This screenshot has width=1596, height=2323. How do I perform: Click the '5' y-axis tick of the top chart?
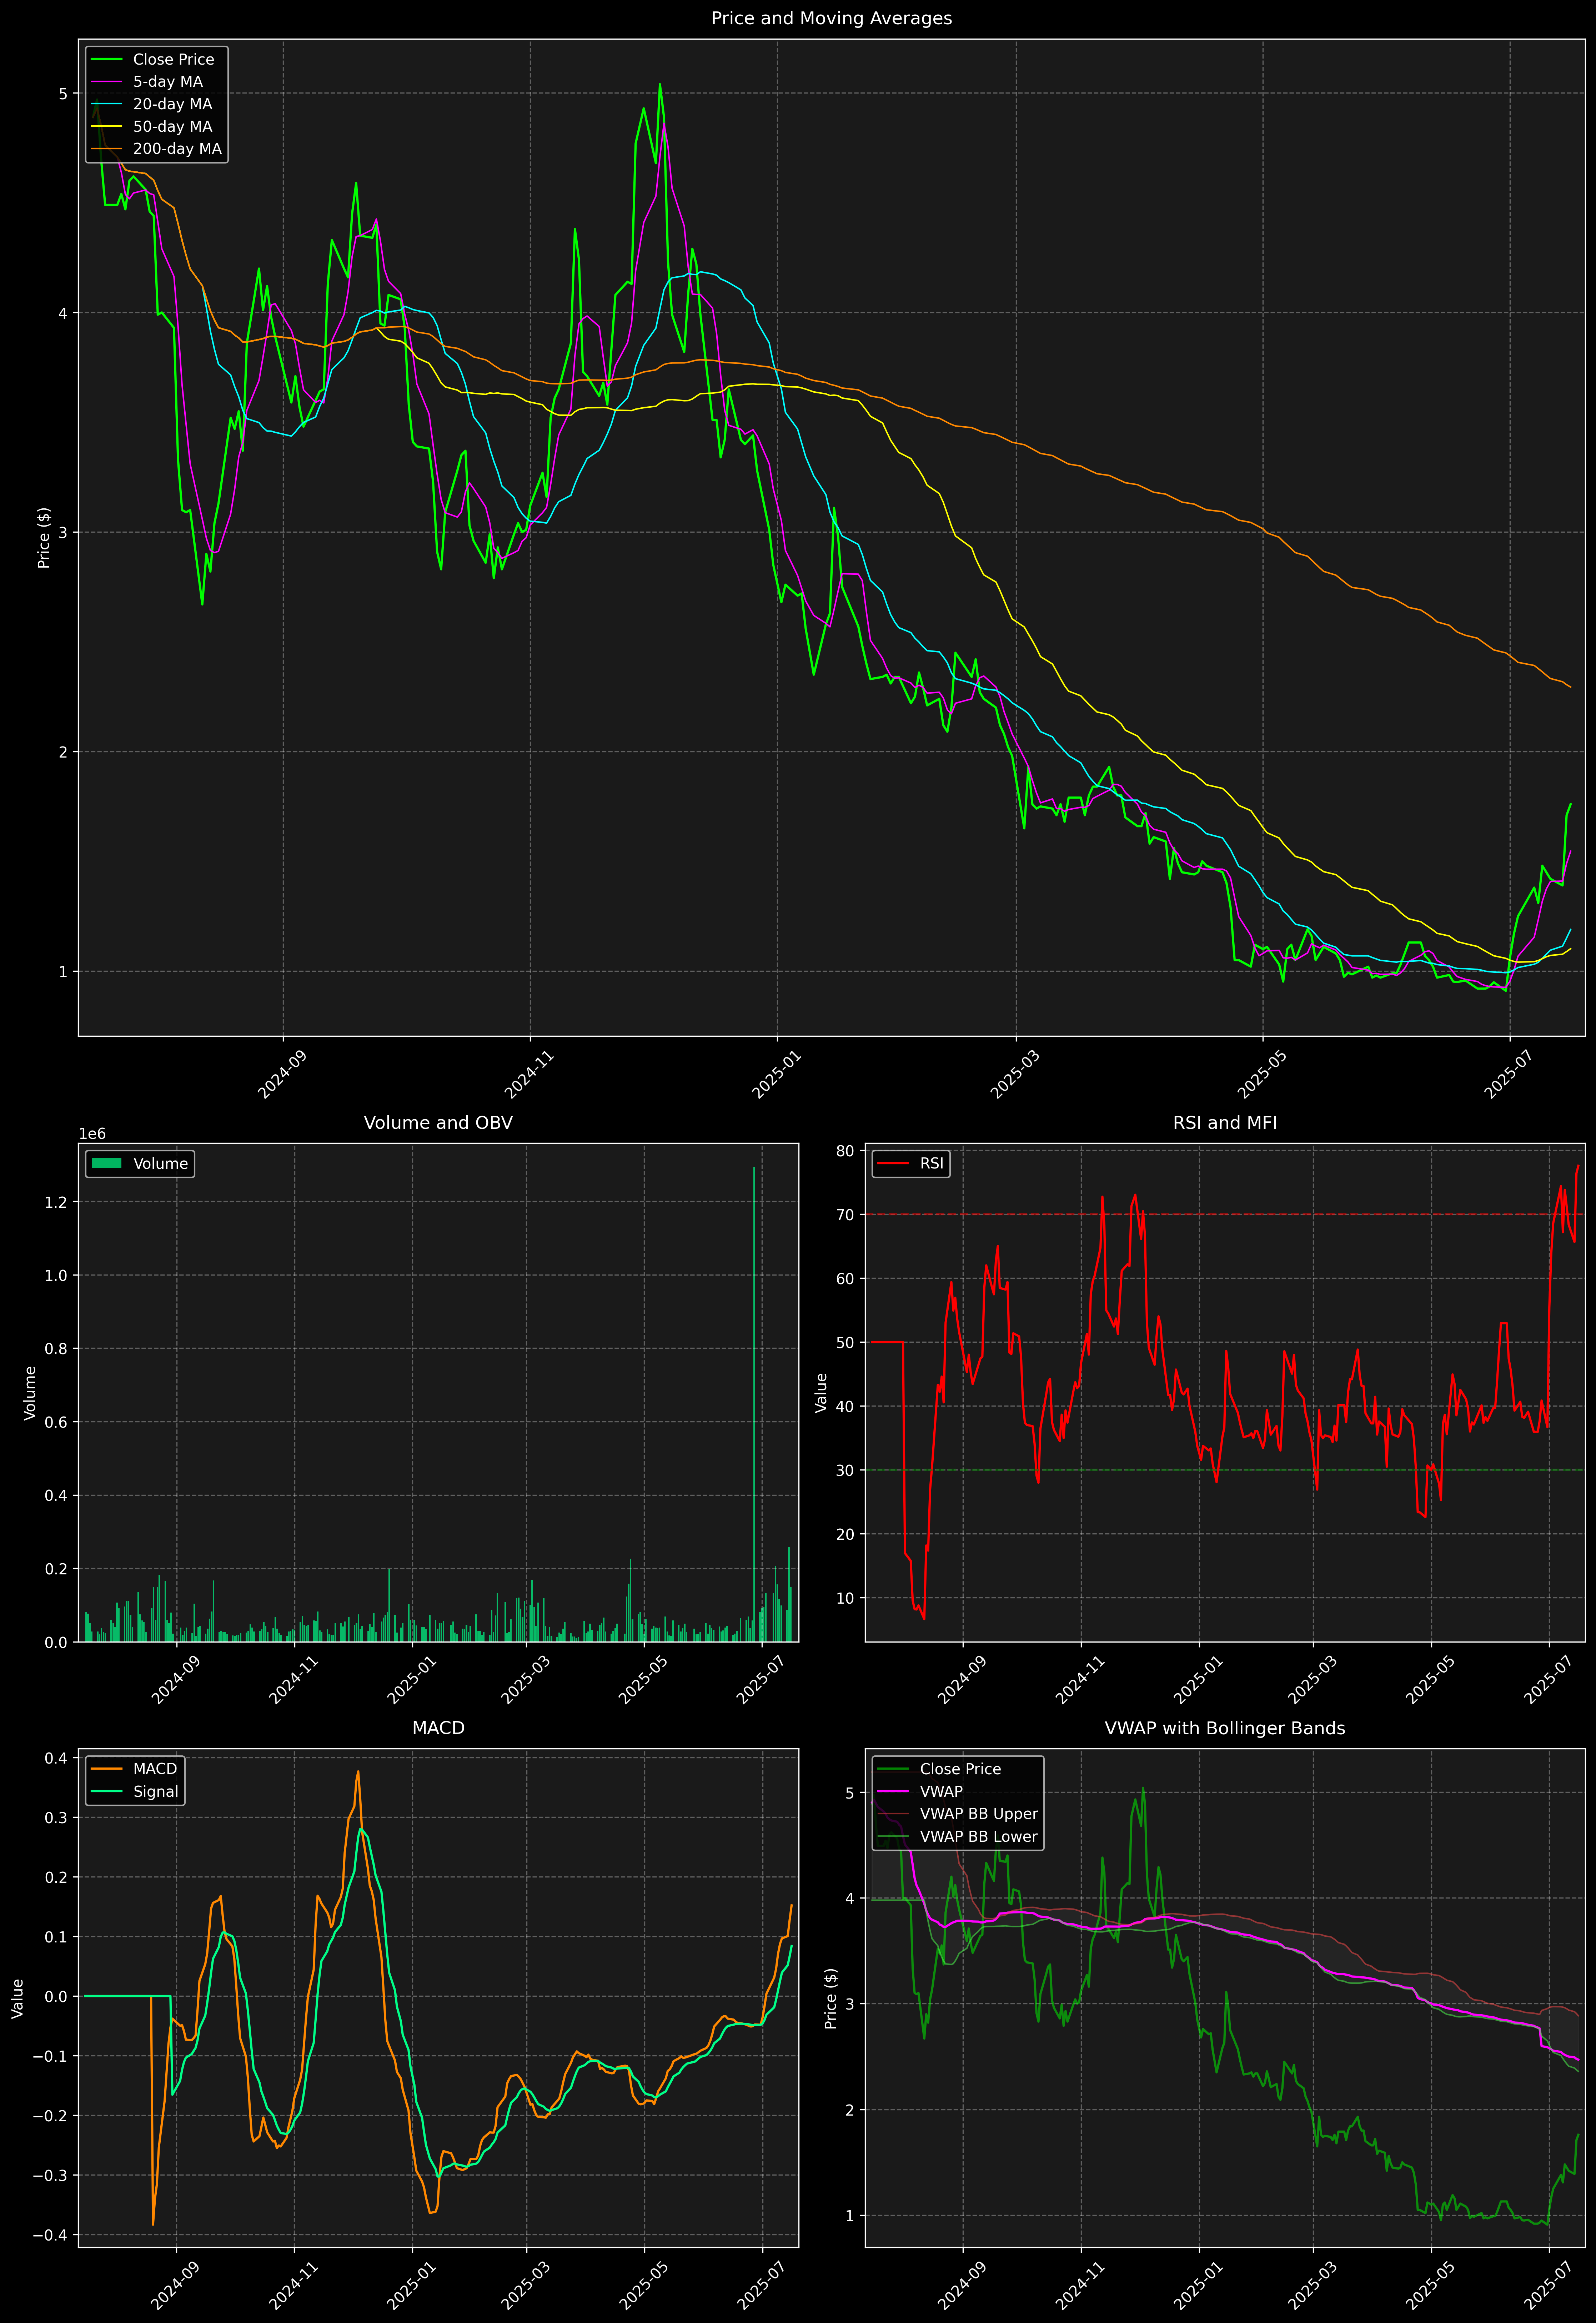click(x=63, y=94)
